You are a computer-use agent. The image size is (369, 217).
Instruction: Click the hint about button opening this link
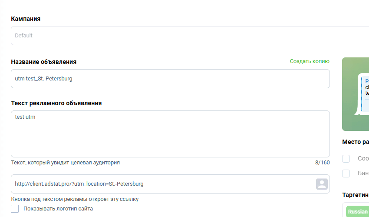pyautogui.click(x=75, y=199)
